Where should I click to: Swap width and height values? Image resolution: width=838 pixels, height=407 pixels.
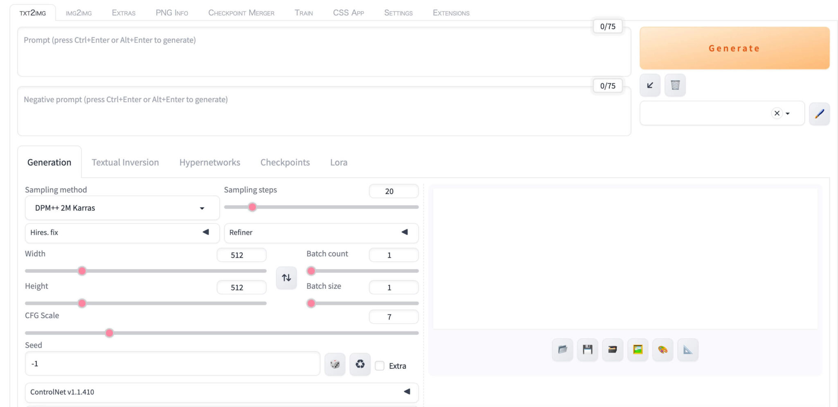pos(286,277)
